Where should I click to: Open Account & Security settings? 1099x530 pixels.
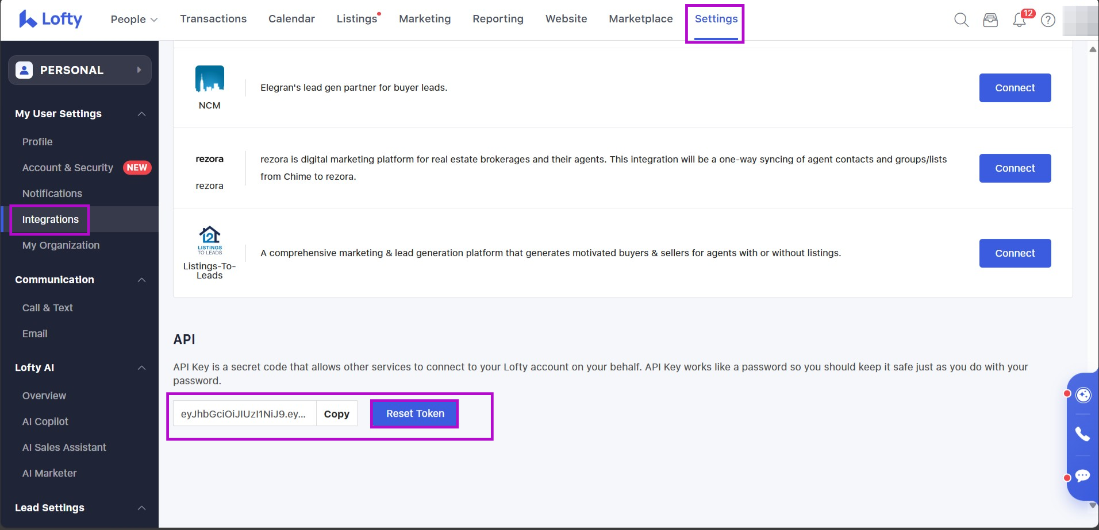68,168
